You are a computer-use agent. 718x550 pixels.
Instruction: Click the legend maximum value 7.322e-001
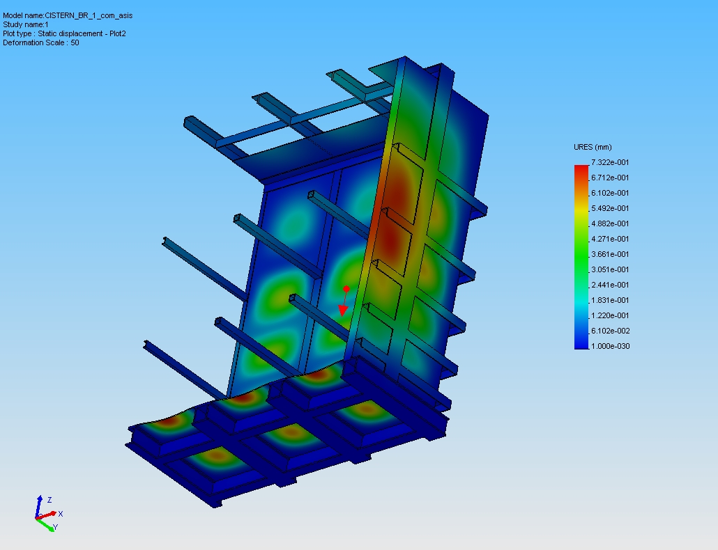coord(610,162)
